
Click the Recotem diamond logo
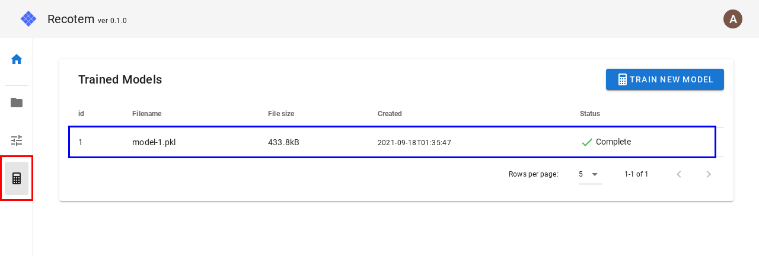tap(28, 19)
